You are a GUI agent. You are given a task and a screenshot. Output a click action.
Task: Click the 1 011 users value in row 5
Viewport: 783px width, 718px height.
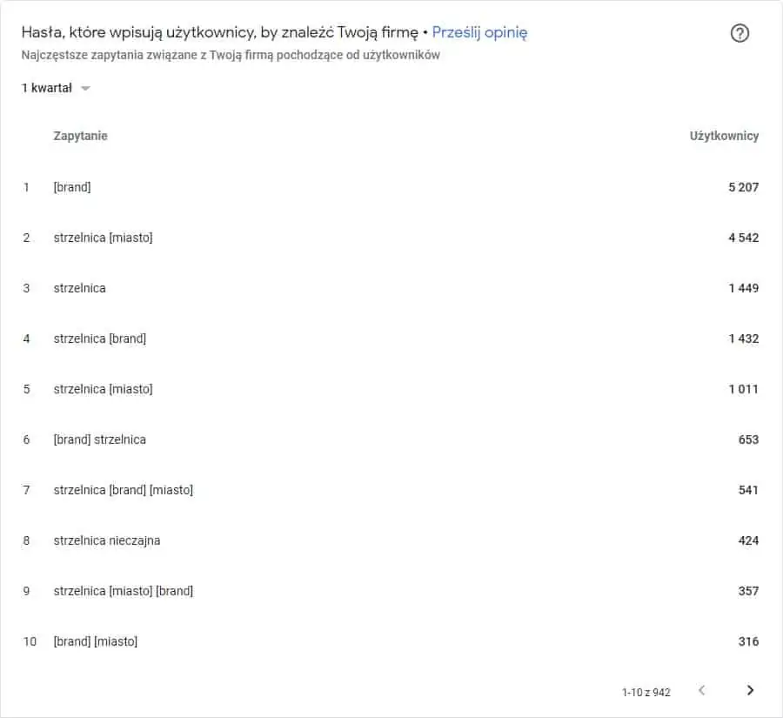point(744,389)
